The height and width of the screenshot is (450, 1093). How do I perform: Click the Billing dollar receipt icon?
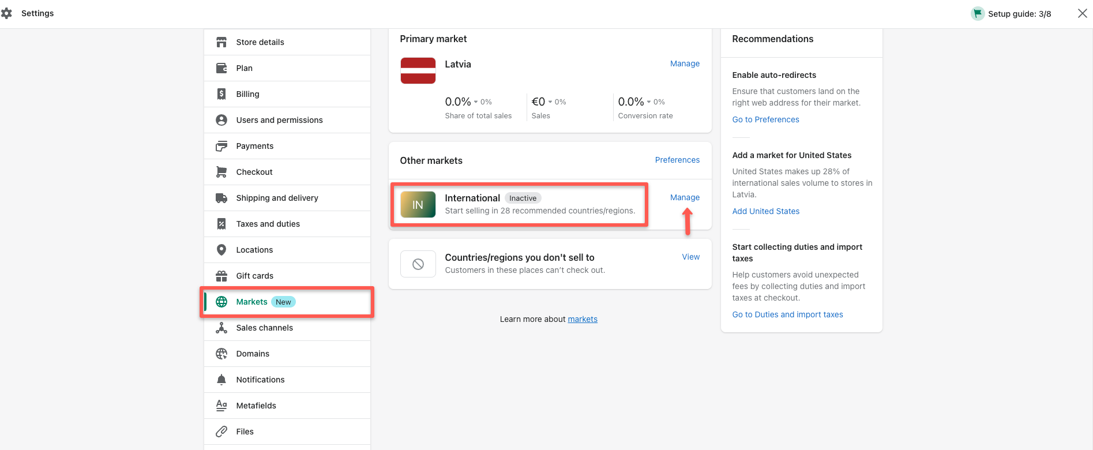pyautogui.click(x=221, y=94)
